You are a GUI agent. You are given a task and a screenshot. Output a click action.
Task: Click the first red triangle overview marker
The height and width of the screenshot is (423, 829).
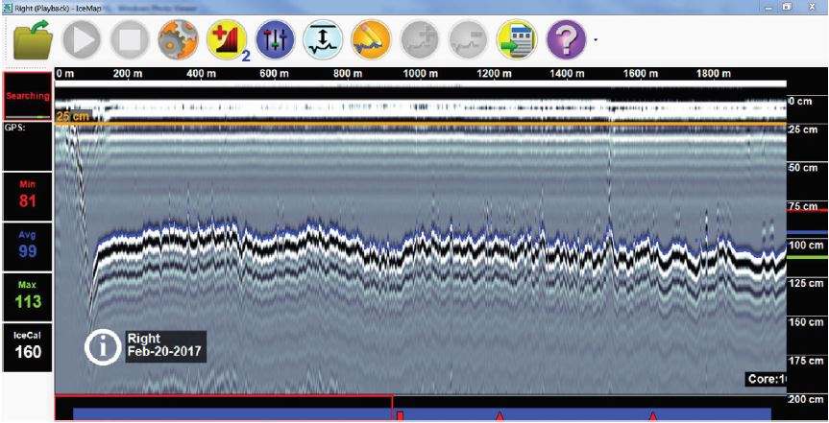pyautogui.click(x=500, y=415)
